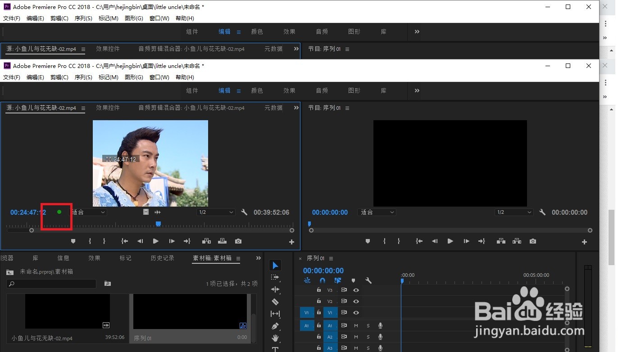Viewport: 618px width, 352px height.
Task: Choose the Pen tool
Action: point(275,325)
